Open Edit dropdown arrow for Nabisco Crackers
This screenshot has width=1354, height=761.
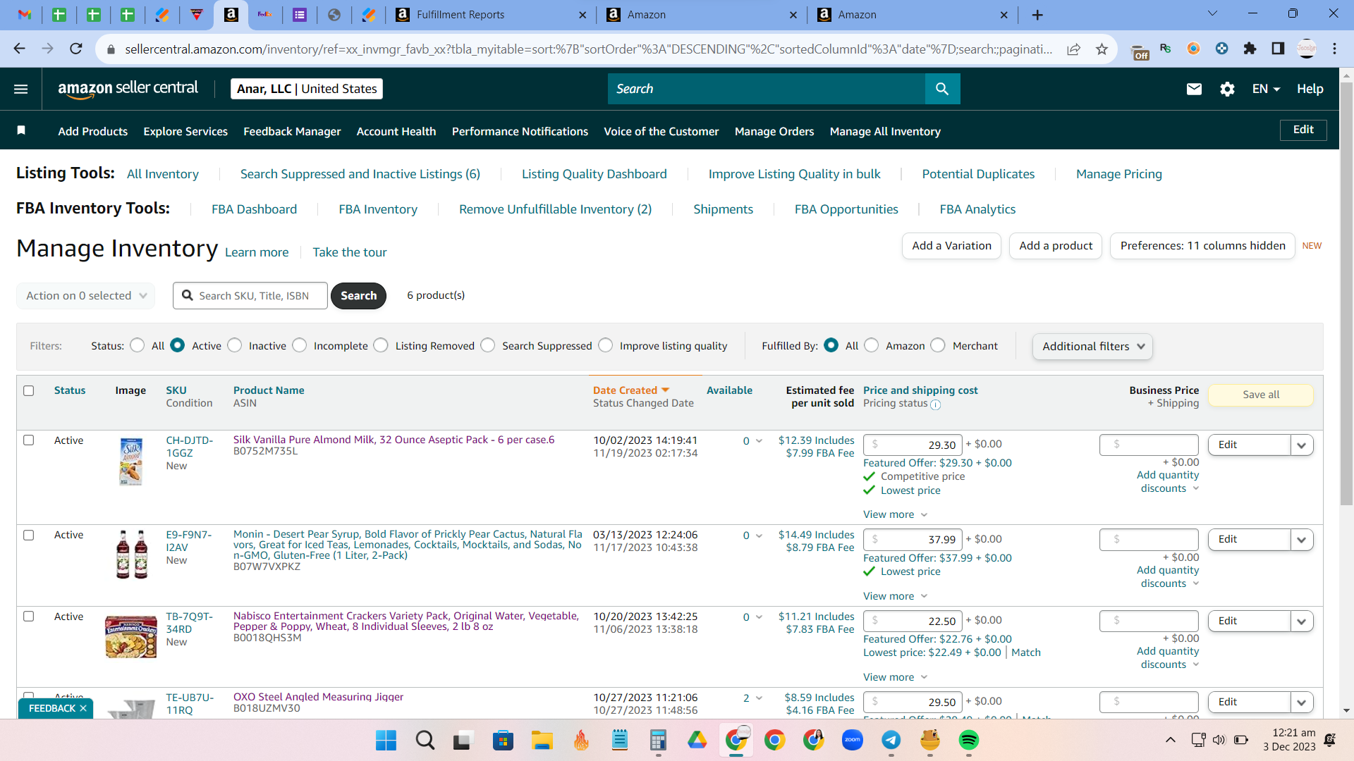(1302, 621)
